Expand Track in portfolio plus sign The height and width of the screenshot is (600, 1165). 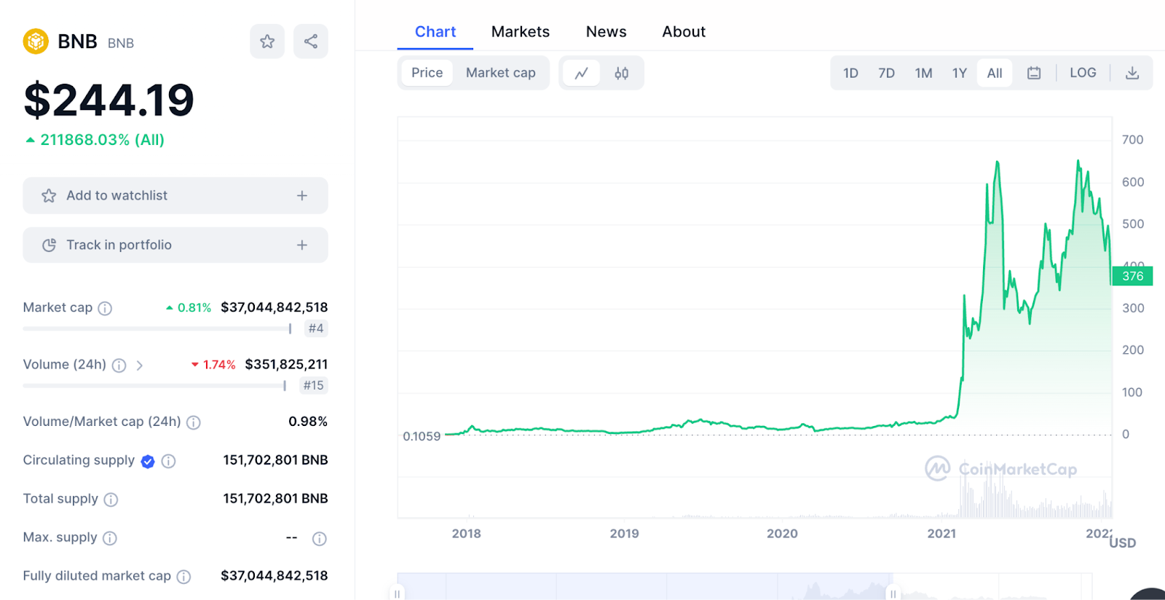(x=302, y=245)
